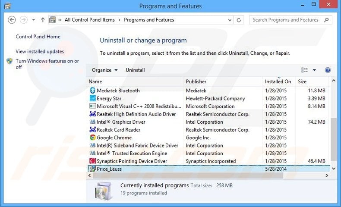Click the vertical scrollbar up arrow

(x=334, y=81)
